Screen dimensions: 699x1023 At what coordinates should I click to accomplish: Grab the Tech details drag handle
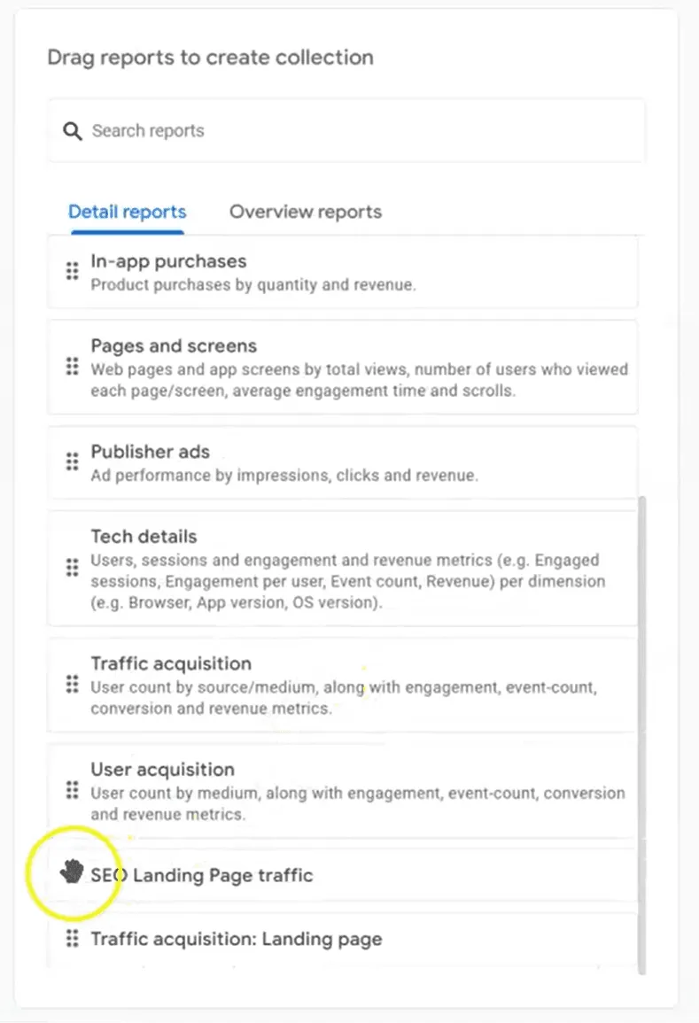point(73,567)
